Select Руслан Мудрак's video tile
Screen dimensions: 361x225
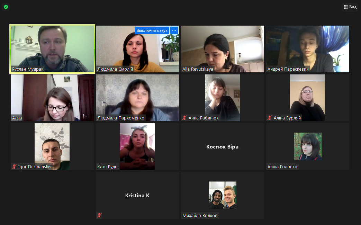(x=52, y=49)
